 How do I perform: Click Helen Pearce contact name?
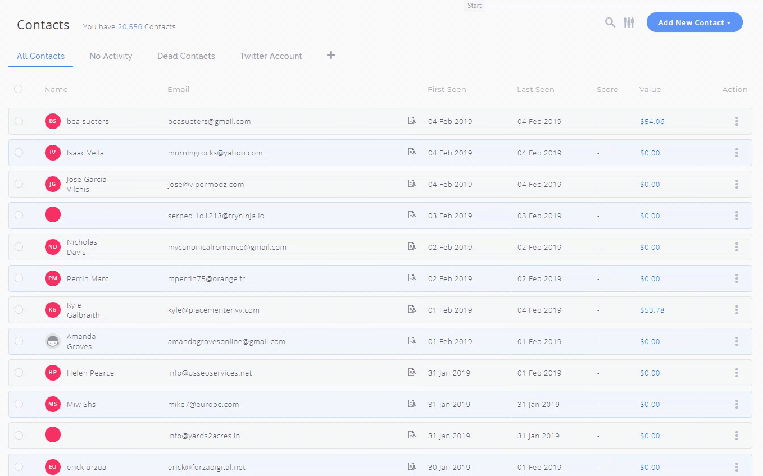(90, 373)
